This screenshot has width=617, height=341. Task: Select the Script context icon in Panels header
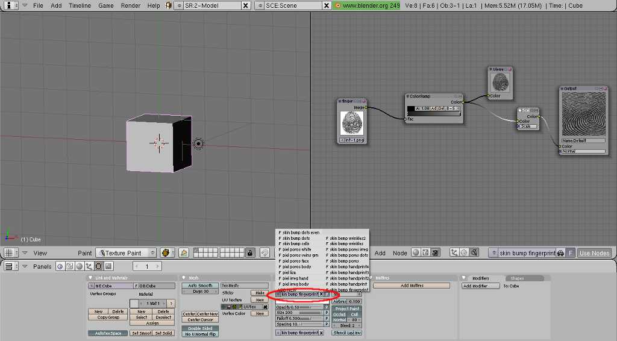click(70, 266)
